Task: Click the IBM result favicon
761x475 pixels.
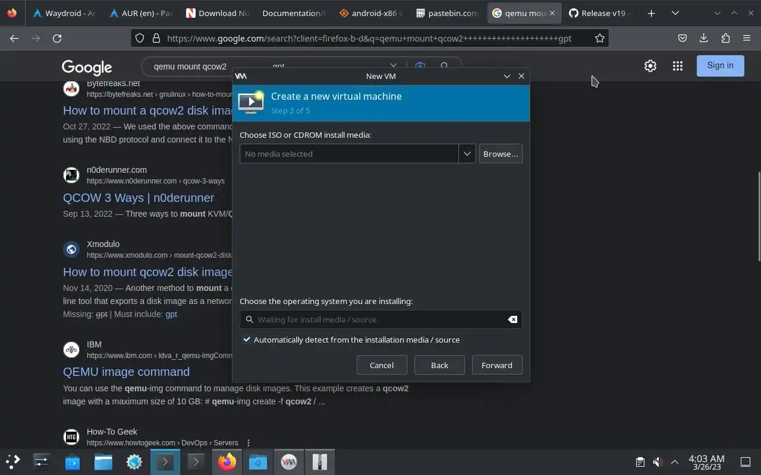Action: click(x=71, y=350)
